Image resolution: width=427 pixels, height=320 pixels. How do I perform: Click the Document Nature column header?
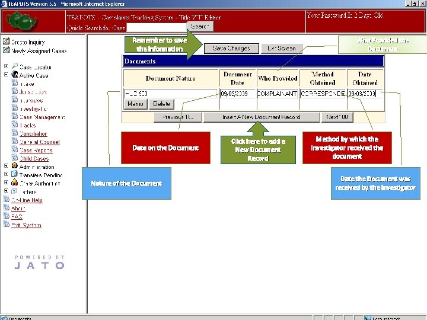pos(171,78)
